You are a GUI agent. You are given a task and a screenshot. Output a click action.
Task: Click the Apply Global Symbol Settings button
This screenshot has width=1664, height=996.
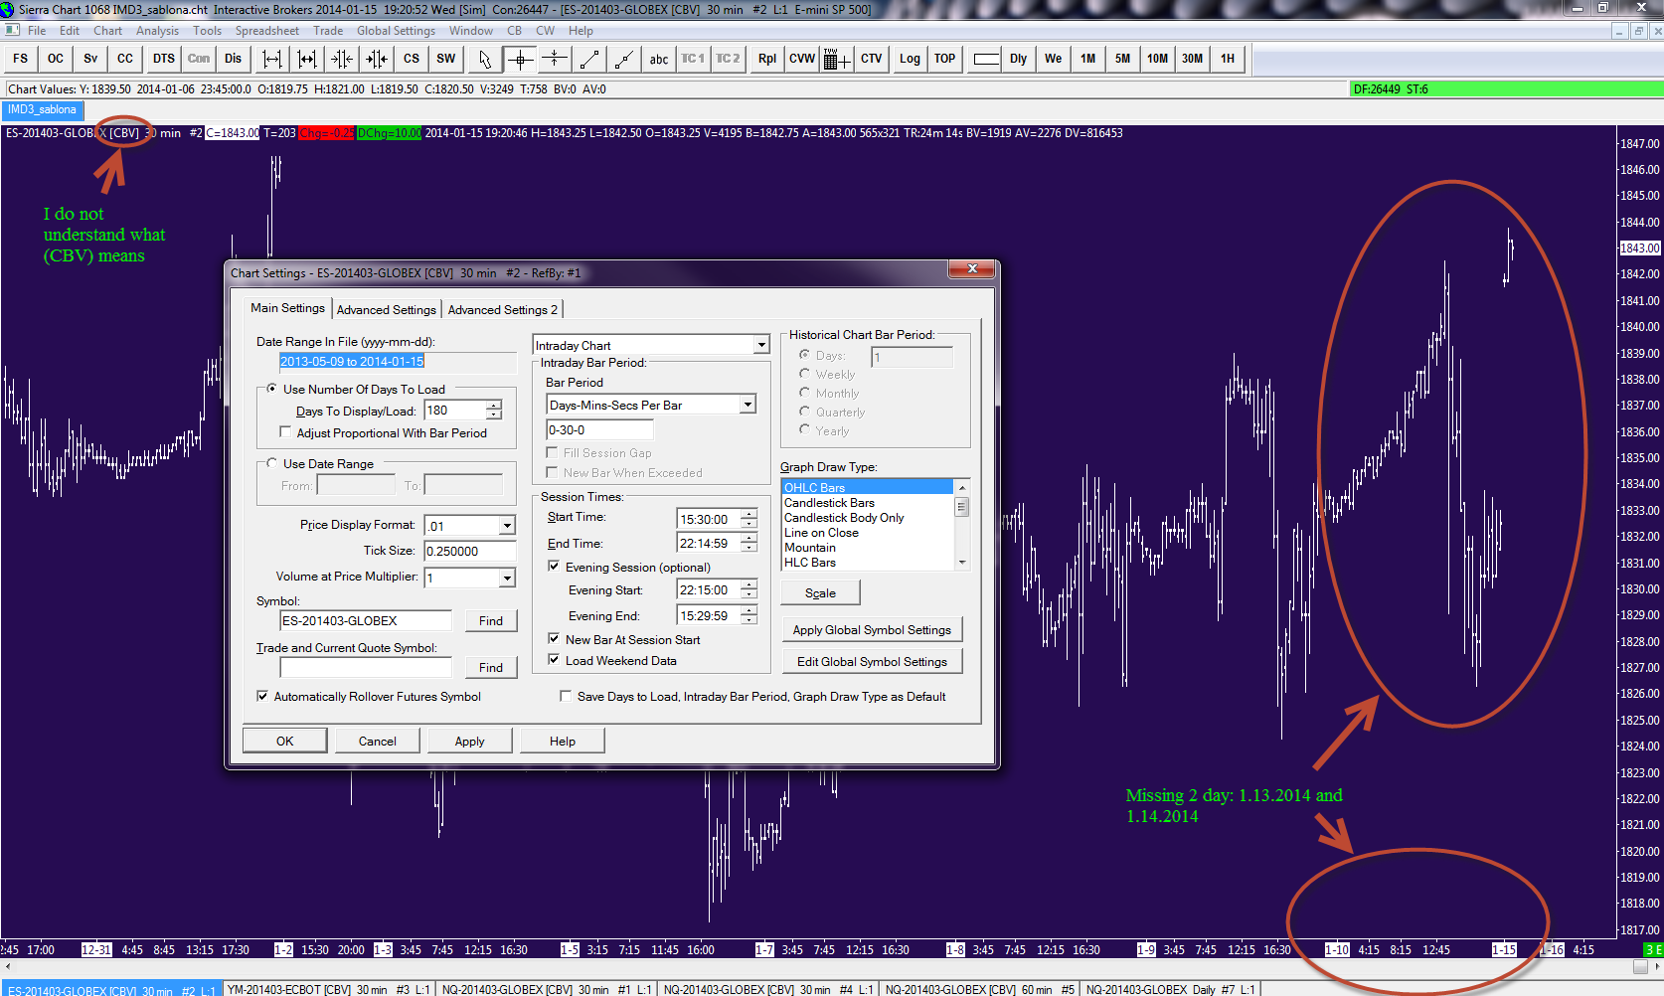871,629
